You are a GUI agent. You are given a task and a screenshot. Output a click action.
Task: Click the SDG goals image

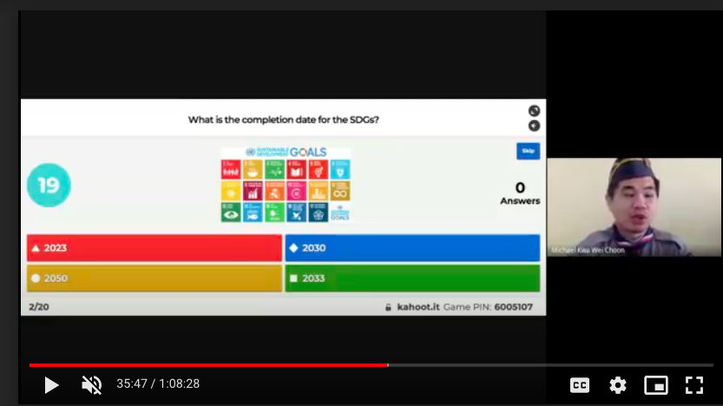(x=286, y=185)
